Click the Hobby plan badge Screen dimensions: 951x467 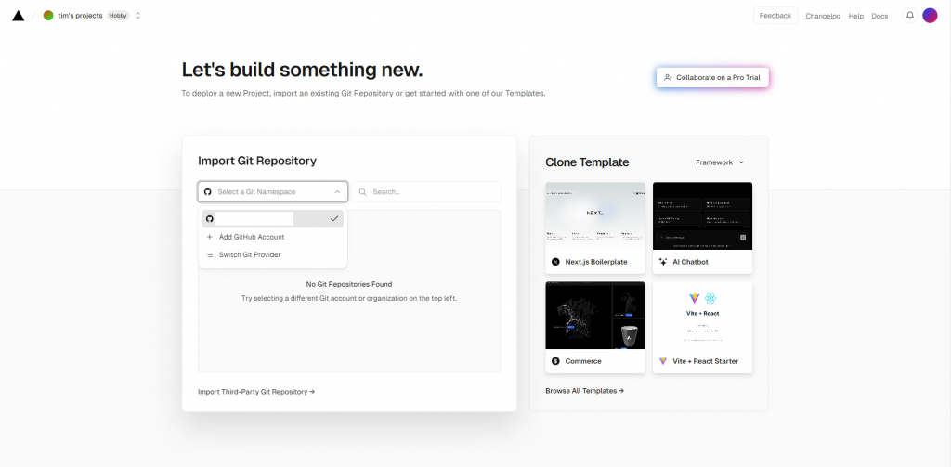[118, 16]
